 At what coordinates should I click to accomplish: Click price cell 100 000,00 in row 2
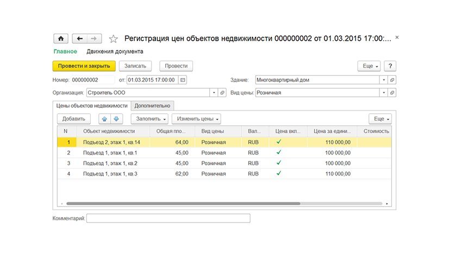332,153
